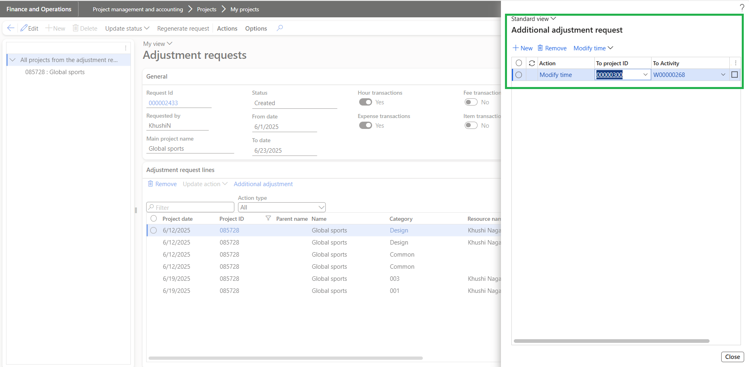Click the back arrow icon in the toolbar

click(x=11, y=28)
